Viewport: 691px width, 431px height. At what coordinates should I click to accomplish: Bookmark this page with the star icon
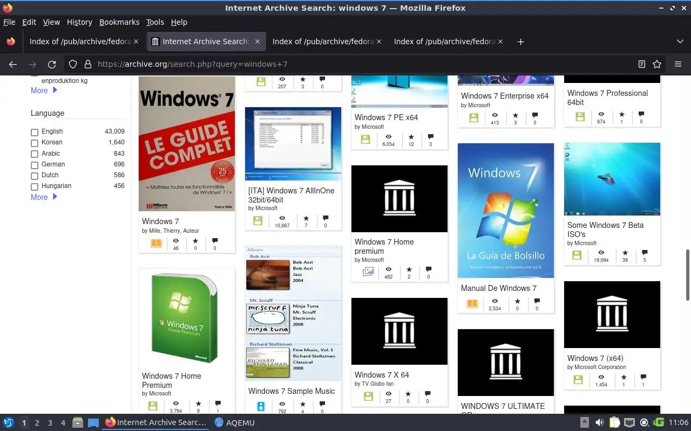point(657,64)
